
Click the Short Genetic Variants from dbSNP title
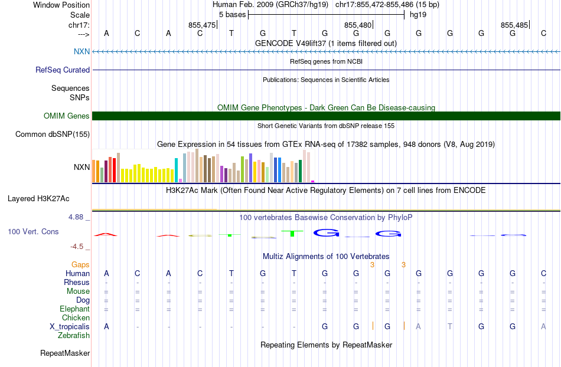(x=326, y=126)
